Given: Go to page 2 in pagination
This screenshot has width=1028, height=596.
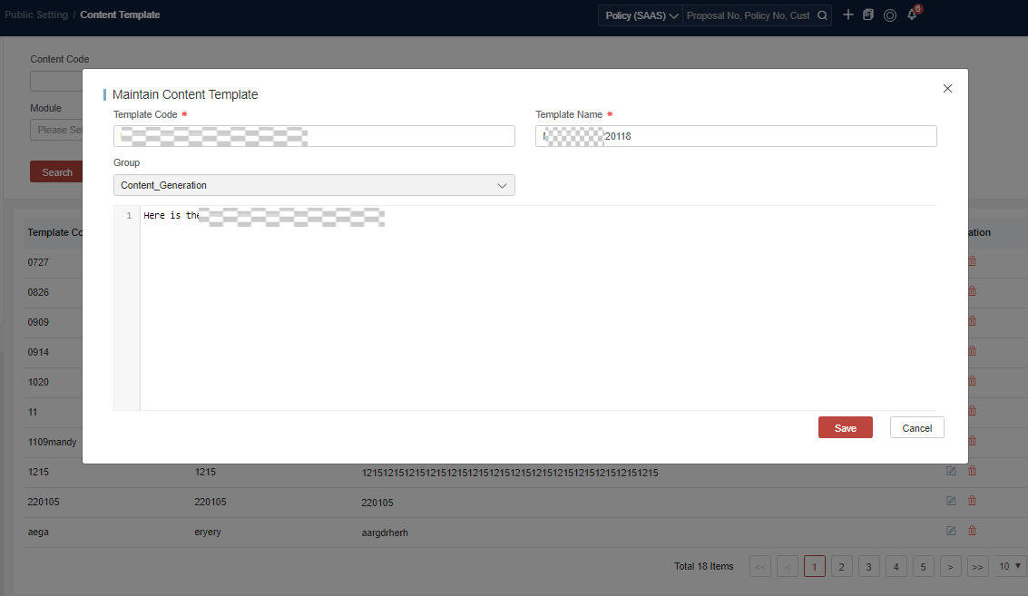Looking at the screenshot, I should tap(841, 567).
